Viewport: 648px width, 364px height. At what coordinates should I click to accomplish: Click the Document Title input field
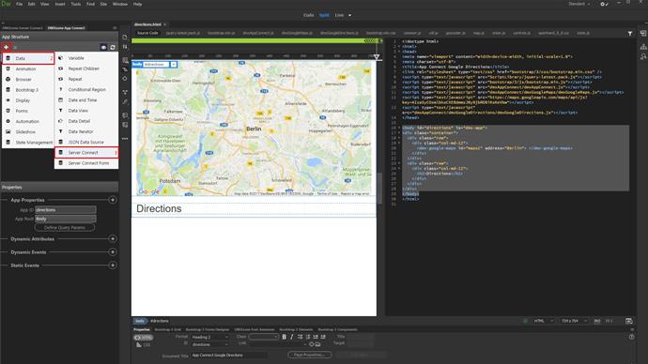[x=229, y=355]
